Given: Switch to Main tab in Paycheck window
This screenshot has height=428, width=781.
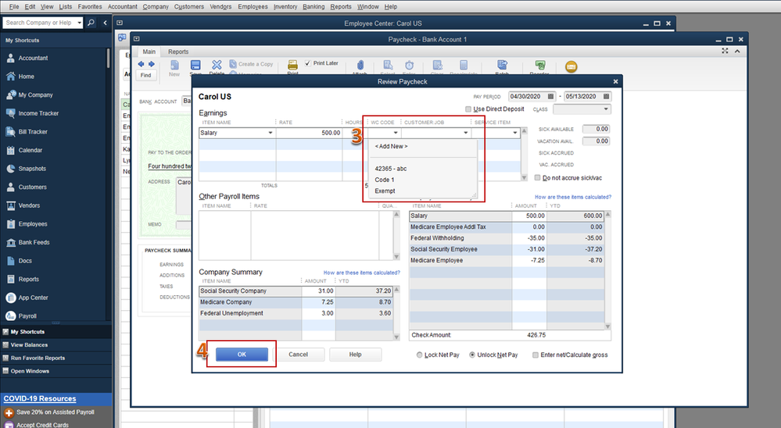Looking at the screenshot, I should (x=149, y=52).
